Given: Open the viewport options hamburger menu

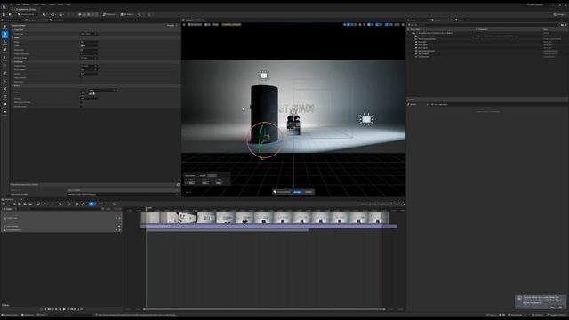Looking at the screenshot, I should [x=185, y=24].
